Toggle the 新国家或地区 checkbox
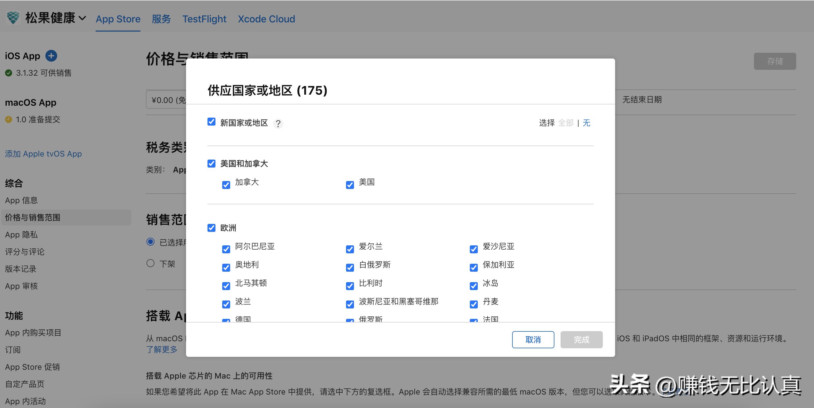Screen dimensions: 814x408 (211, 122)
